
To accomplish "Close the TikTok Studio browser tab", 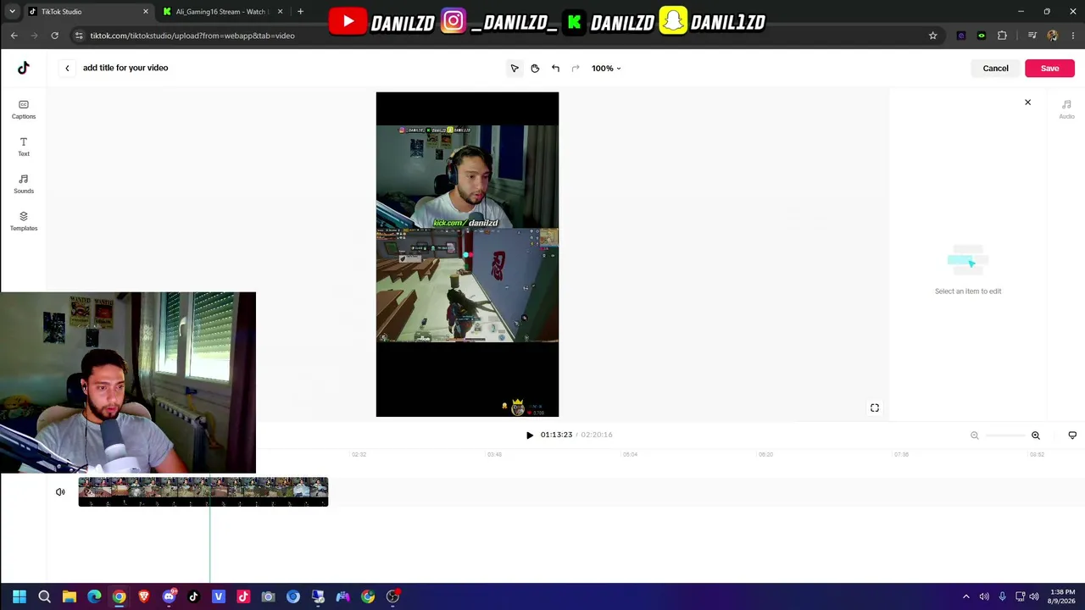I will click(146, 12).
